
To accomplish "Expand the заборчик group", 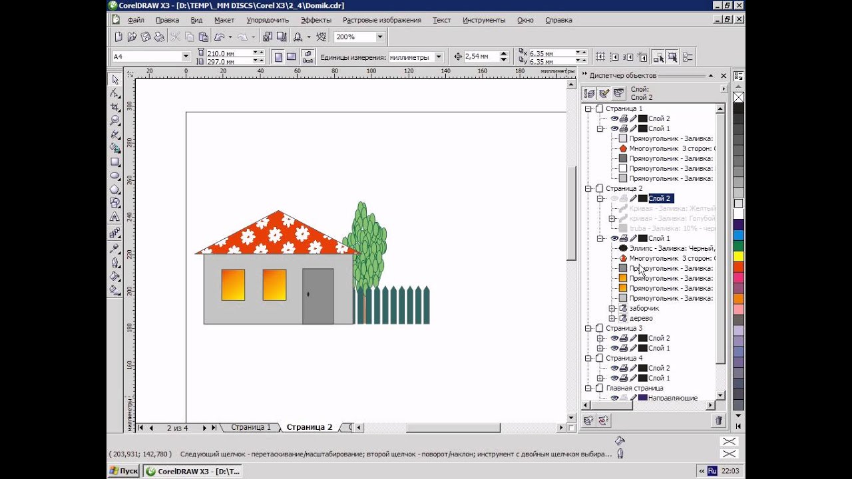I will coord(612,308).
